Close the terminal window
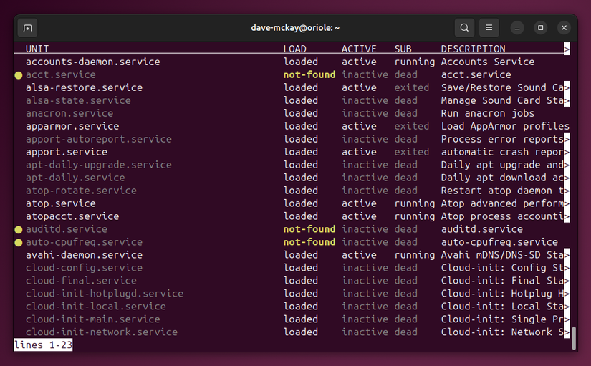Viewport: 591px width, 366px height. click(564, 28)
